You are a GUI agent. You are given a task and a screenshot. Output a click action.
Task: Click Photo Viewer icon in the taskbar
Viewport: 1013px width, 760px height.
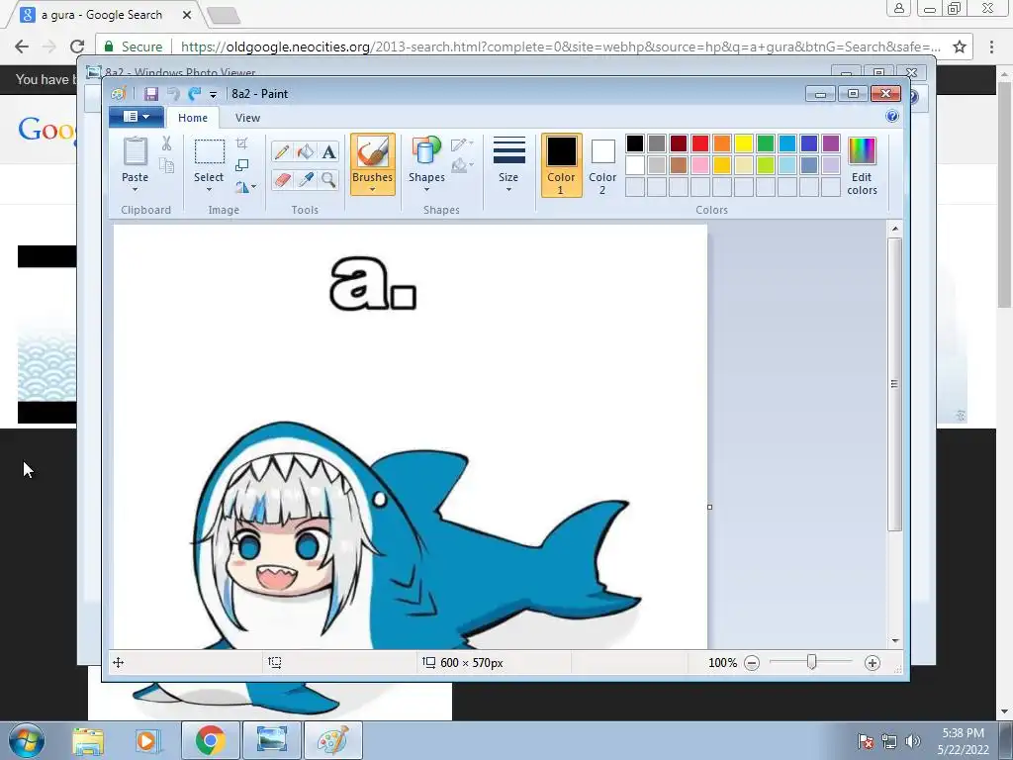271,740
